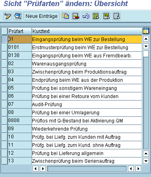Toggle row selector for Prüfart 10

tap(4, 137)
